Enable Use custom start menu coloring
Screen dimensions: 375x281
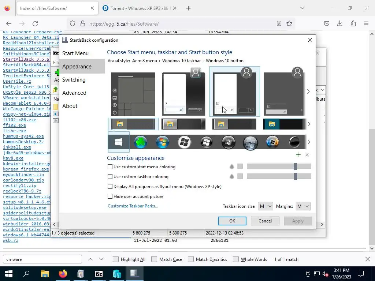pos(110,167)
